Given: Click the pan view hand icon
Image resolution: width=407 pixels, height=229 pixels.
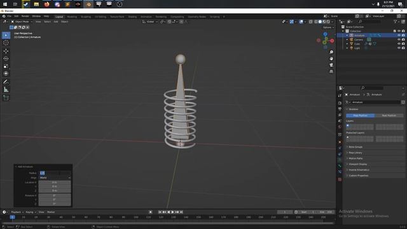Looking at the screenshot, I should click(x=331, y=59).
